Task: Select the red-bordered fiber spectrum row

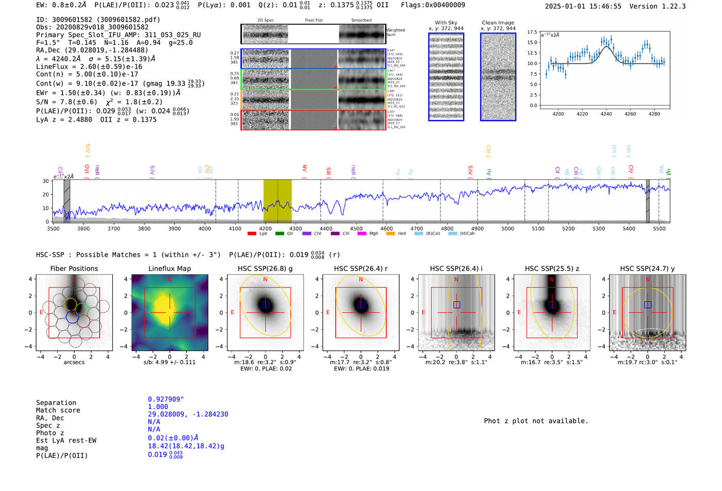Action: pos(313,120)
